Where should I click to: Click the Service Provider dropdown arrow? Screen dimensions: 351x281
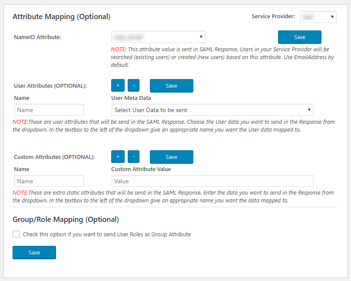[x=333, y=17]
